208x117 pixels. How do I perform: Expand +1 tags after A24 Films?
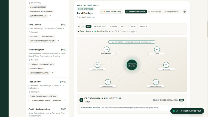(x=64, y=100)
